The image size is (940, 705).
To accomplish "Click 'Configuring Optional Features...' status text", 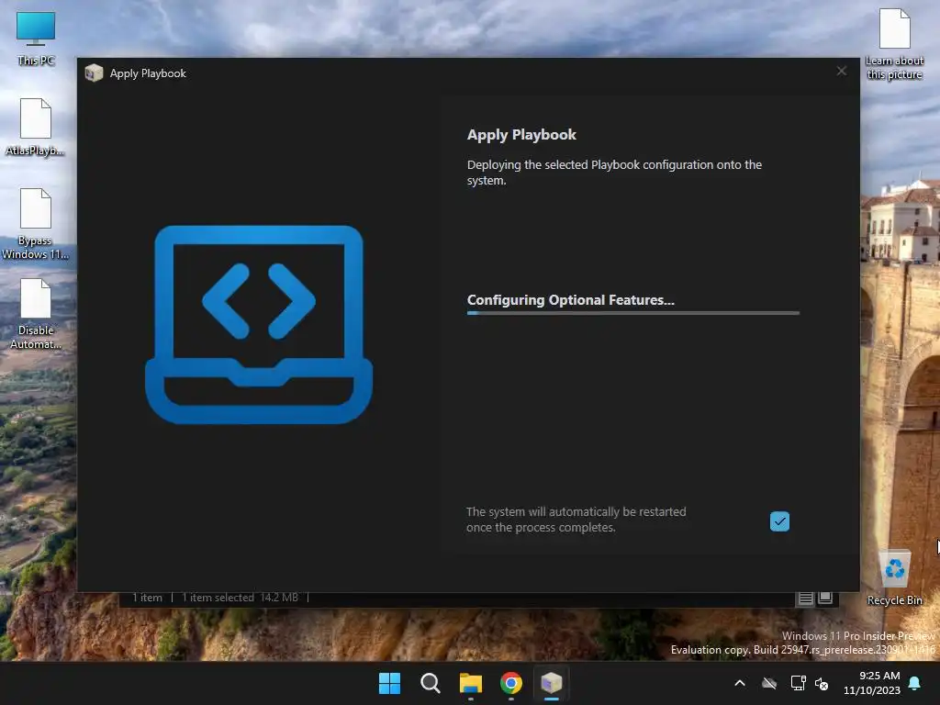I will click(x=571, y=300).
